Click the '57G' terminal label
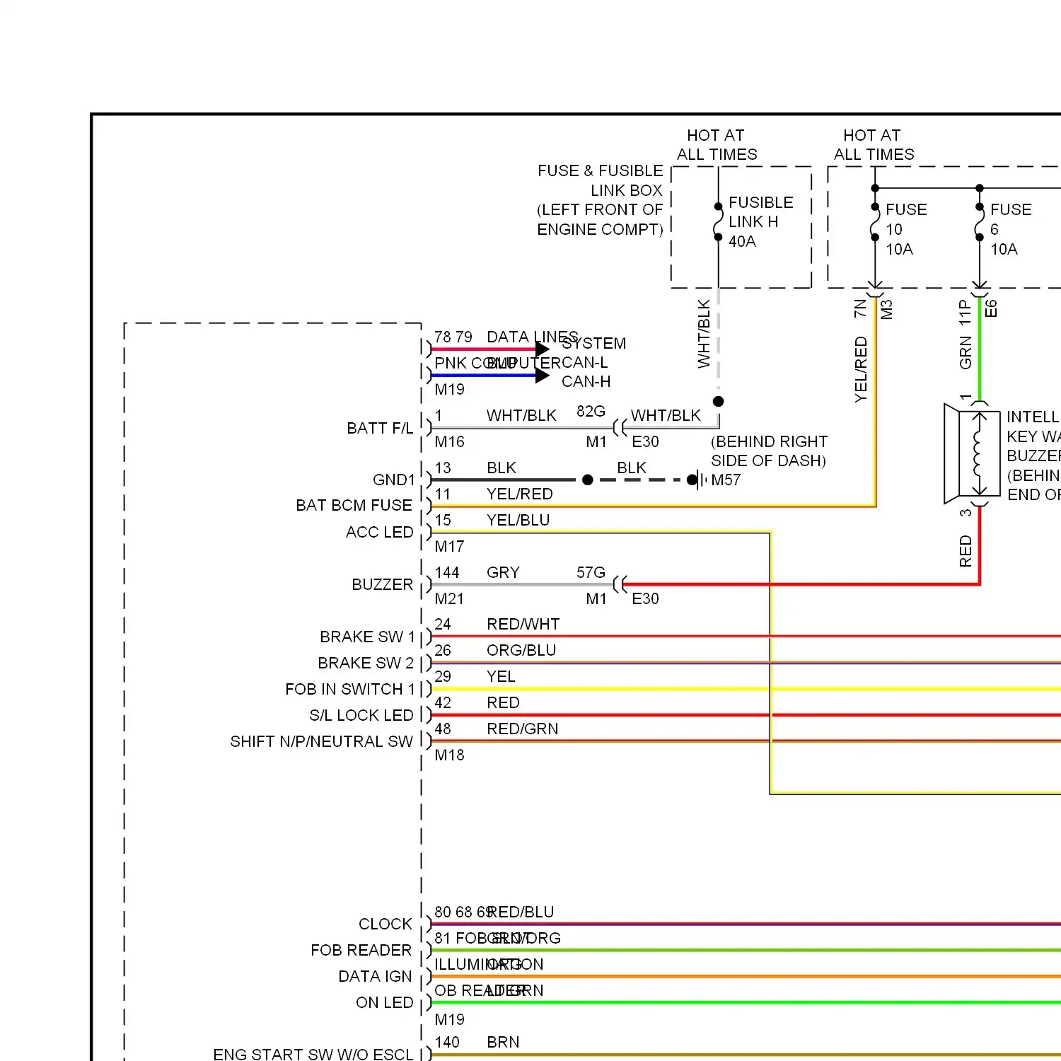 point(591,572)
